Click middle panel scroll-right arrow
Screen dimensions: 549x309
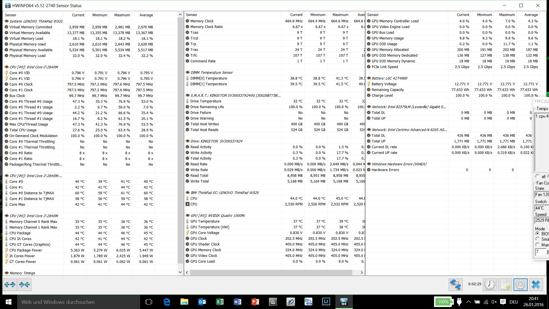point(362,273)
